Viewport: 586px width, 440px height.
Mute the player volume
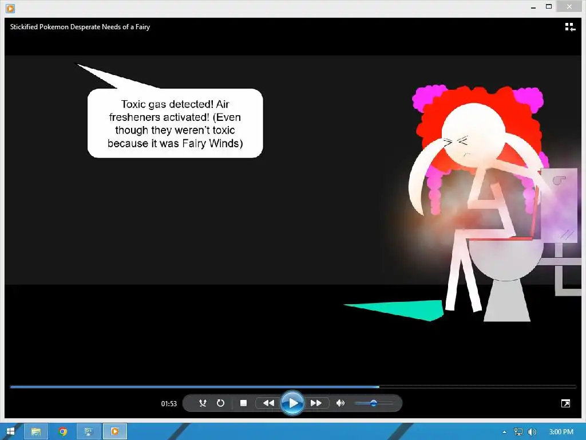(340, 403)
